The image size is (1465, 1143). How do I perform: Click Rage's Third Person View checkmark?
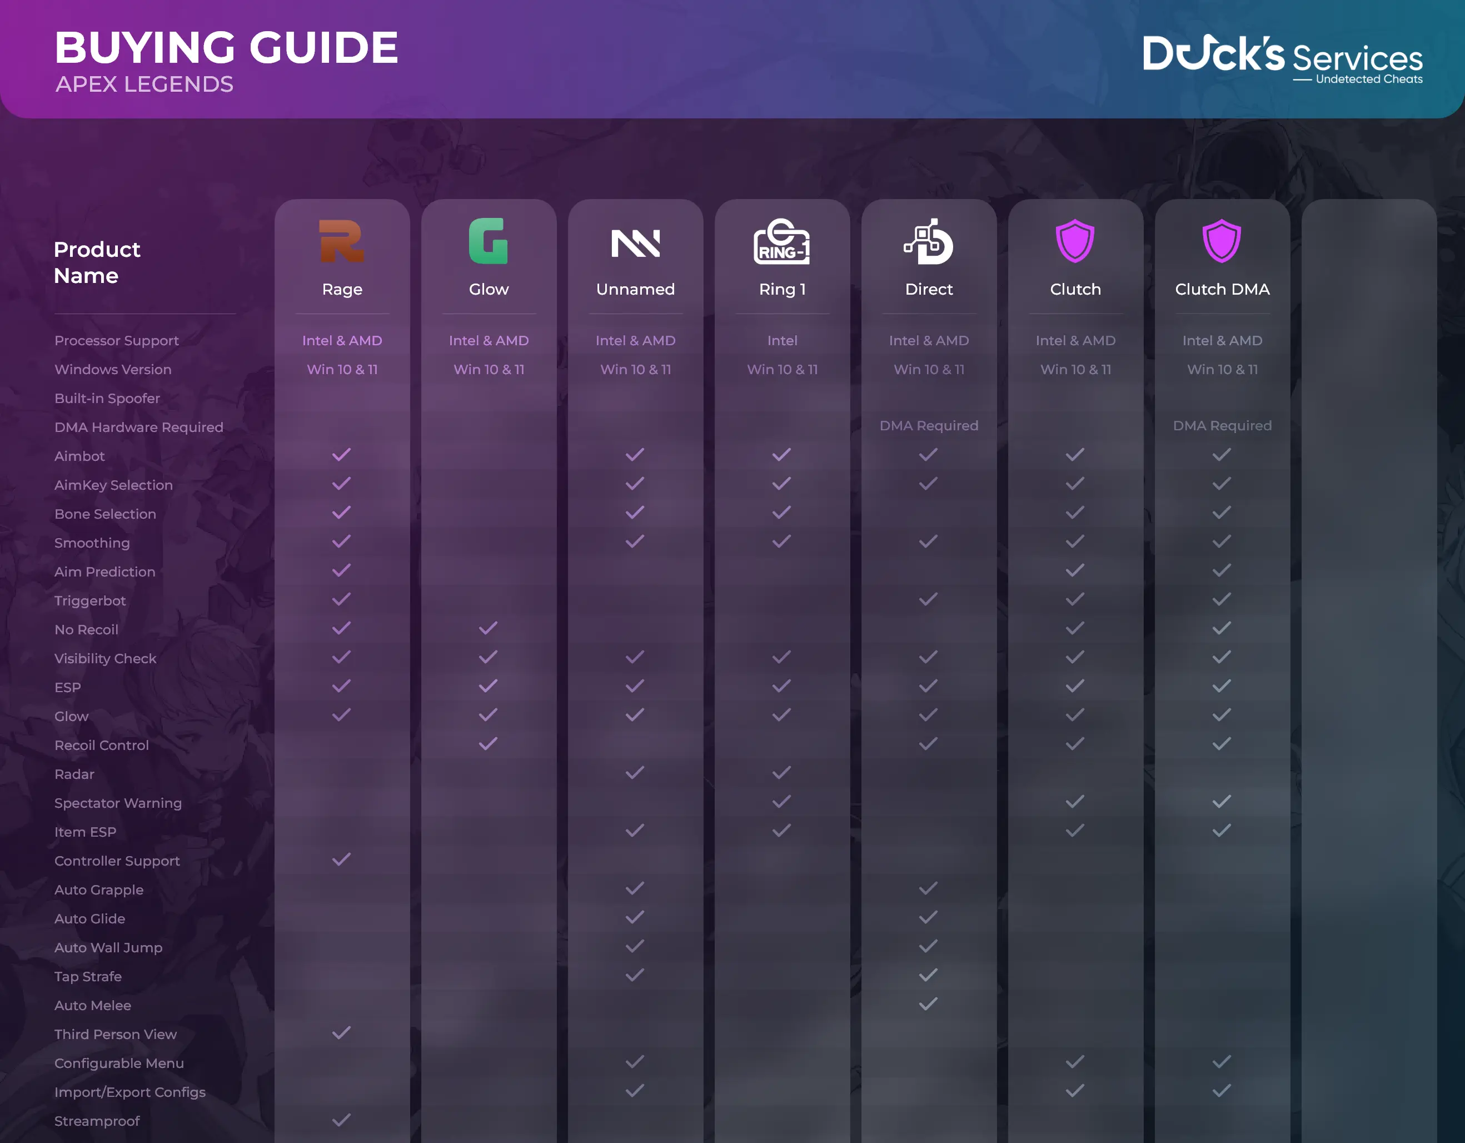click(x=341, y=1033)
